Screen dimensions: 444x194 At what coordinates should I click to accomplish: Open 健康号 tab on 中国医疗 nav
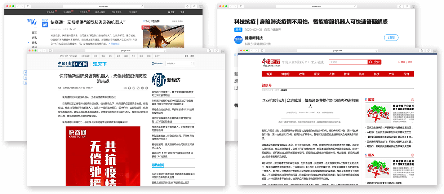coord(285,74)
